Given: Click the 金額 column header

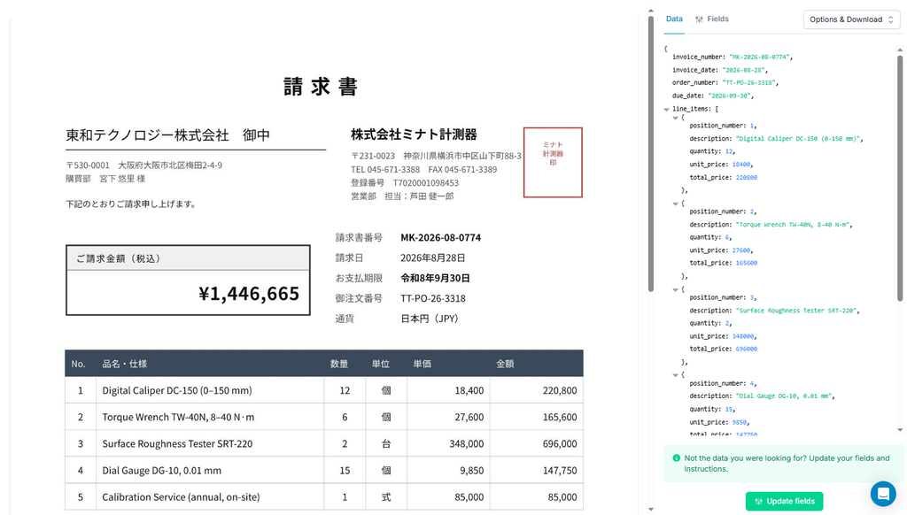Looking at the screenshot, I should (x=505, y=364).
